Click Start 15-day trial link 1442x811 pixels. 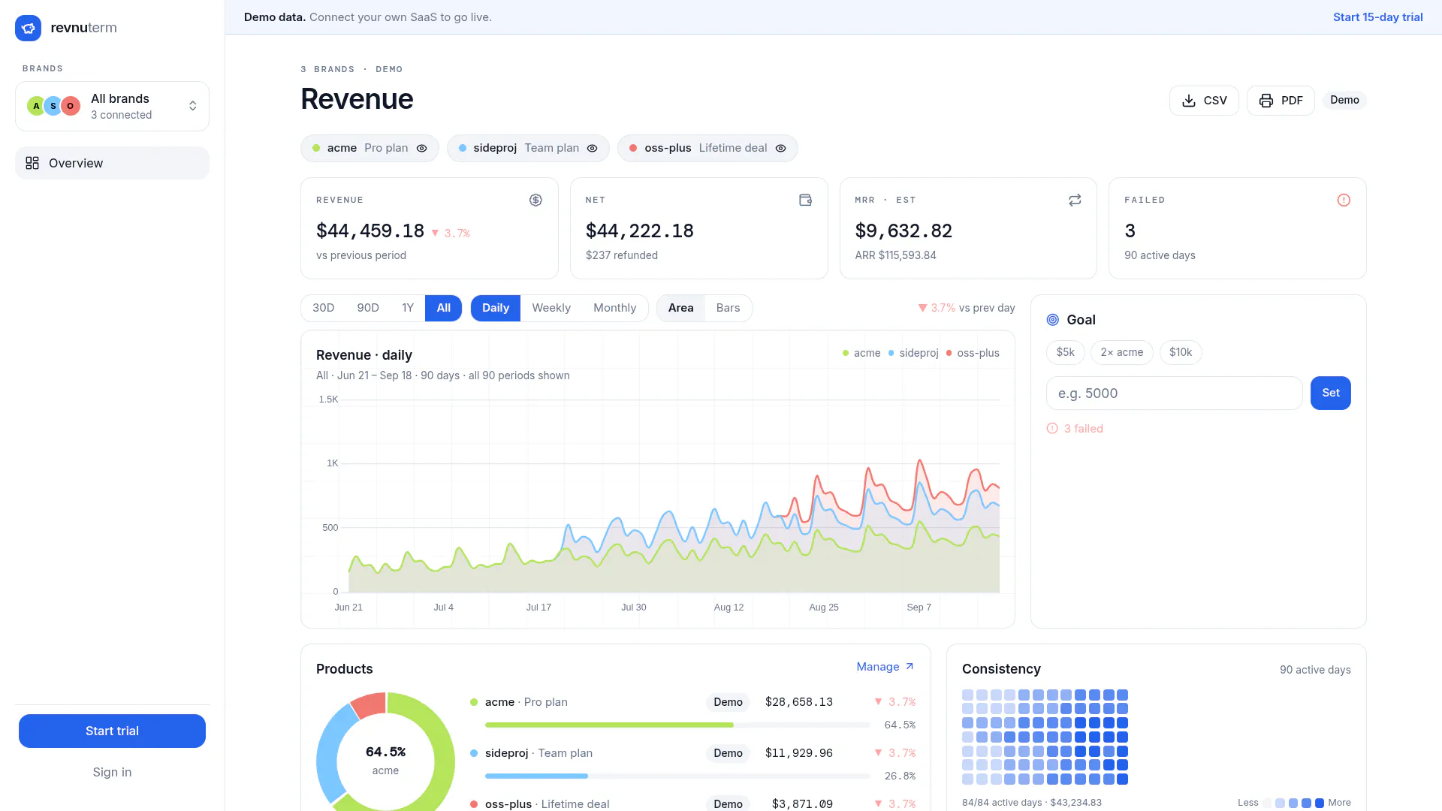point(1377,17)
